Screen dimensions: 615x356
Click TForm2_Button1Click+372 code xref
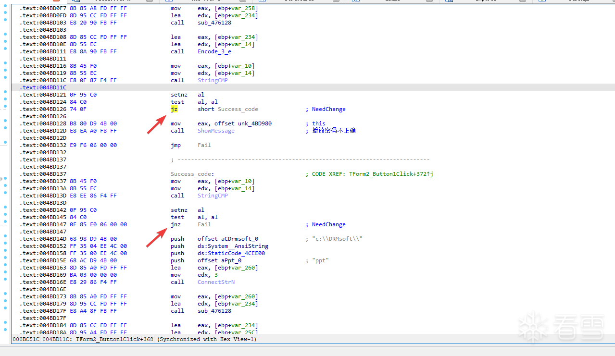point(390,174)
